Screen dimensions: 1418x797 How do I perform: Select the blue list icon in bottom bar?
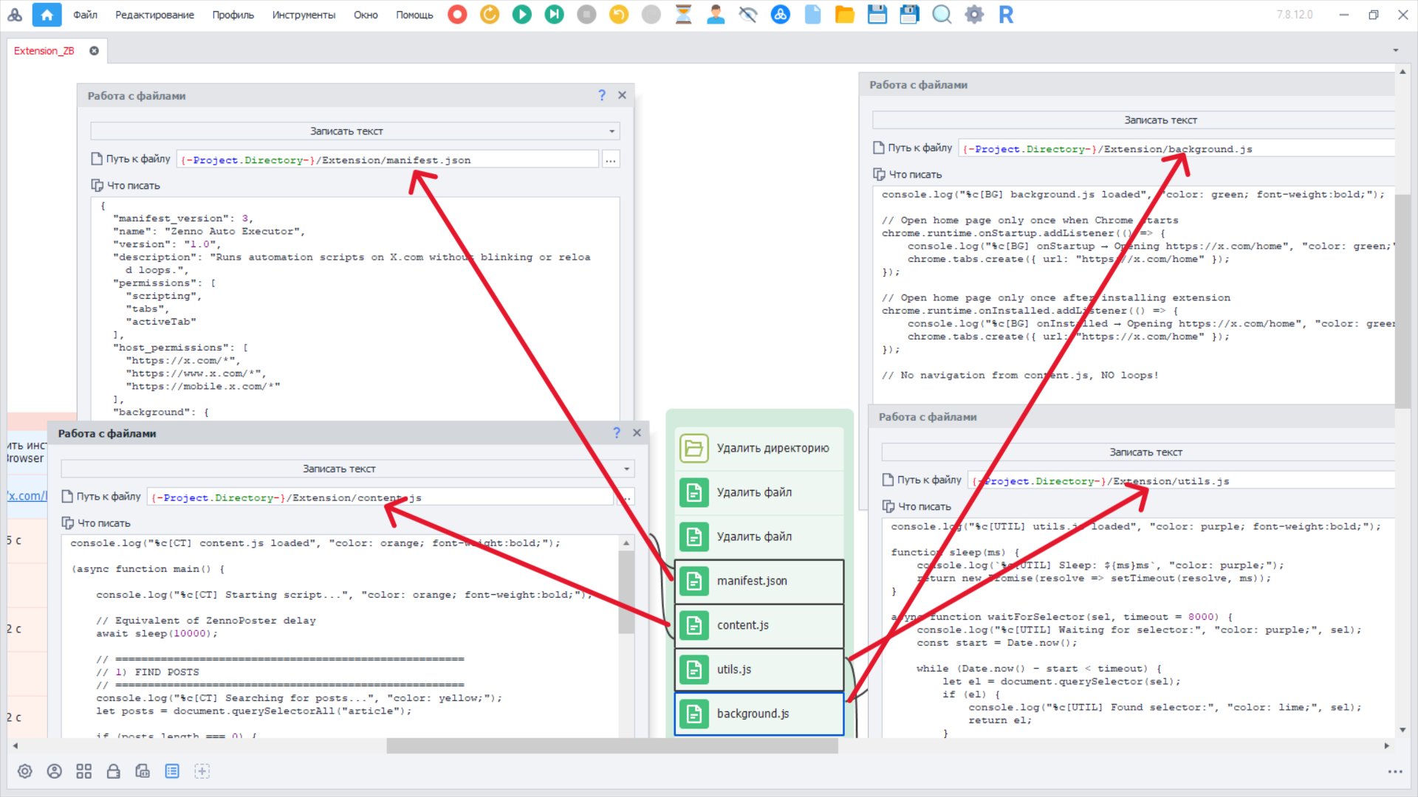[x=172, y=771]
